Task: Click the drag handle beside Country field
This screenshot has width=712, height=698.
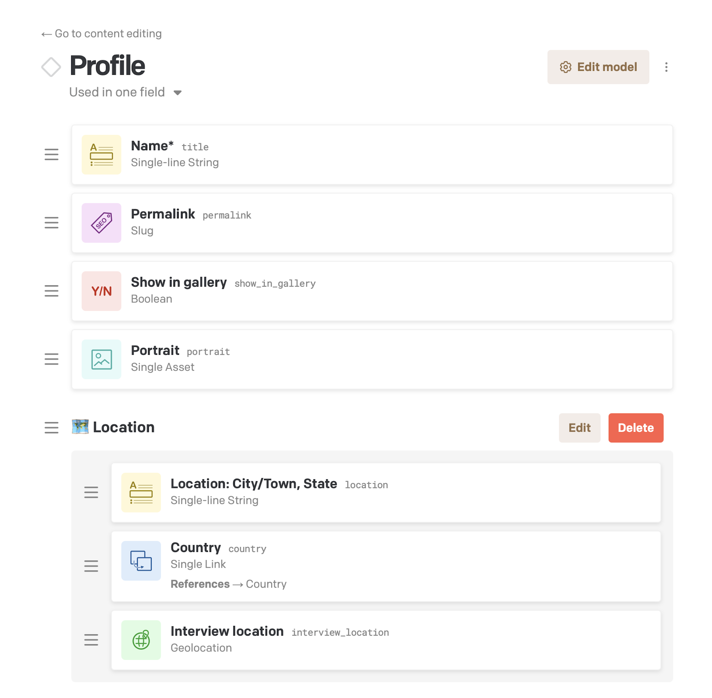Action: (91, 566)
